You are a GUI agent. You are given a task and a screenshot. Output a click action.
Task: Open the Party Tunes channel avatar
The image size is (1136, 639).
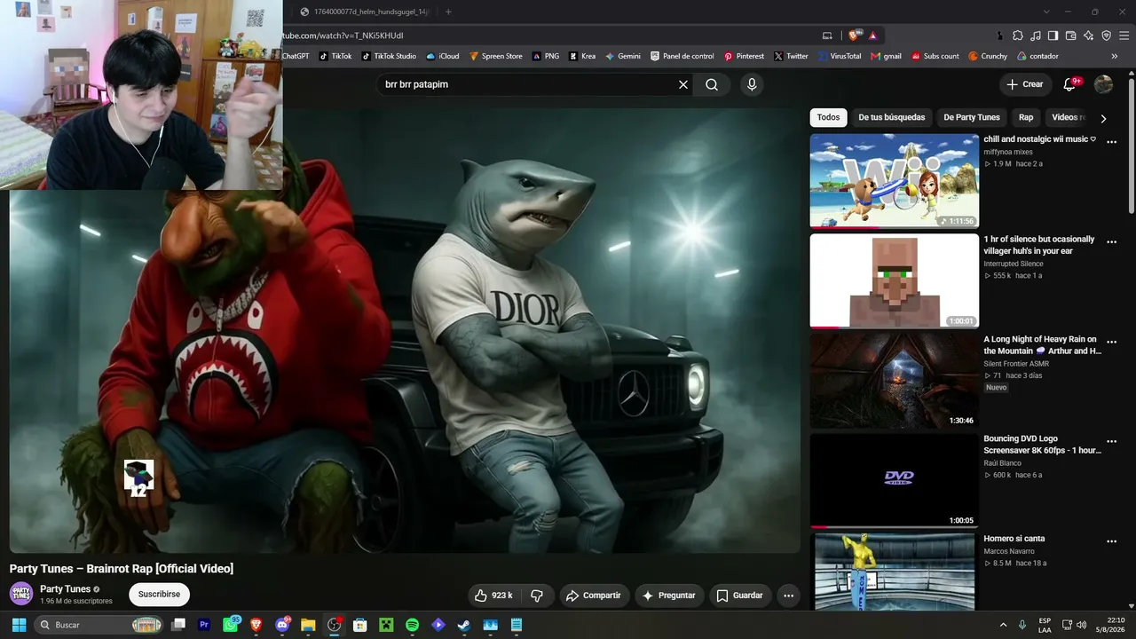tap(21, 594)
